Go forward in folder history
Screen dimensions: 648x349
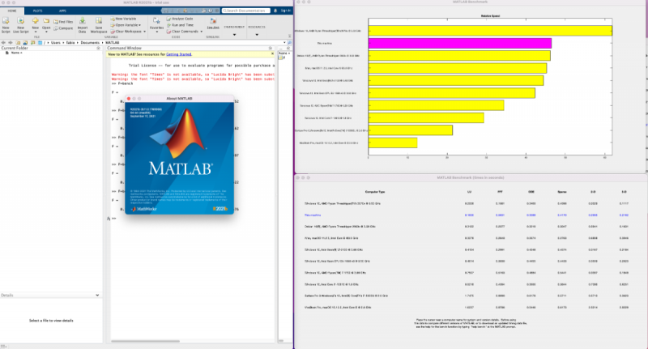click(x=11, y=43)
